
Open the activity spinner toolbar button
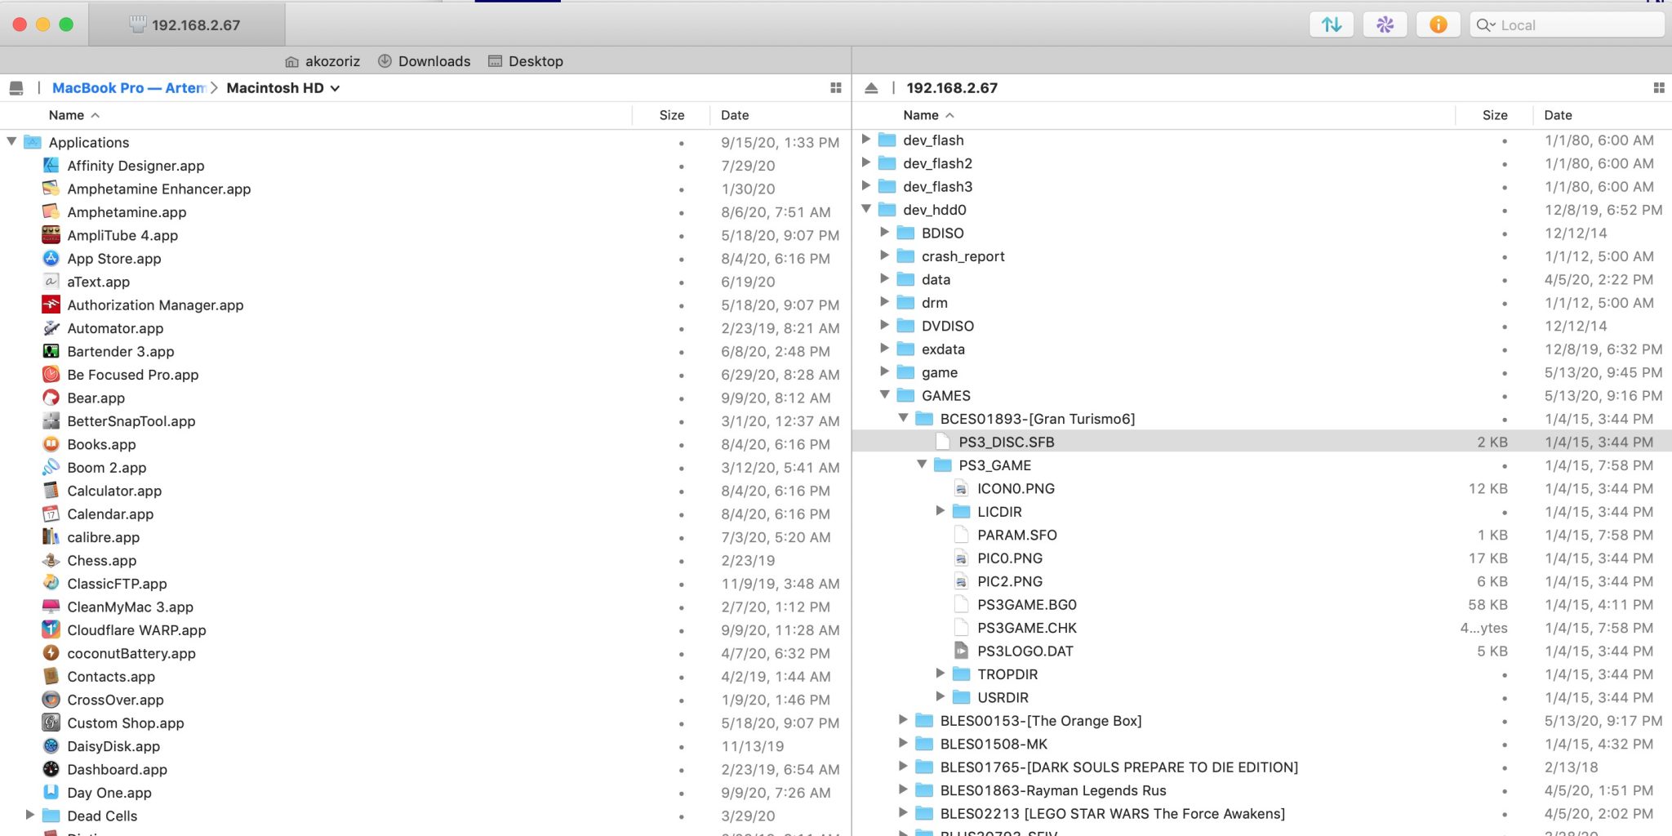point(1385,24)
